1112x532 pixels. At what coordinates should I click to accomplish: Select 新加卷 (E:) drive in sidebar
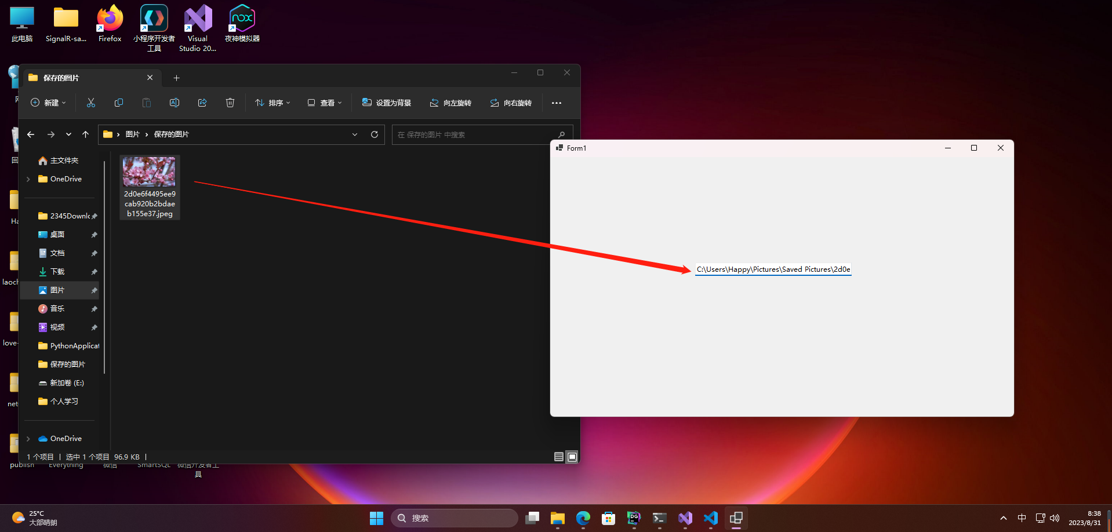point(60,383)
